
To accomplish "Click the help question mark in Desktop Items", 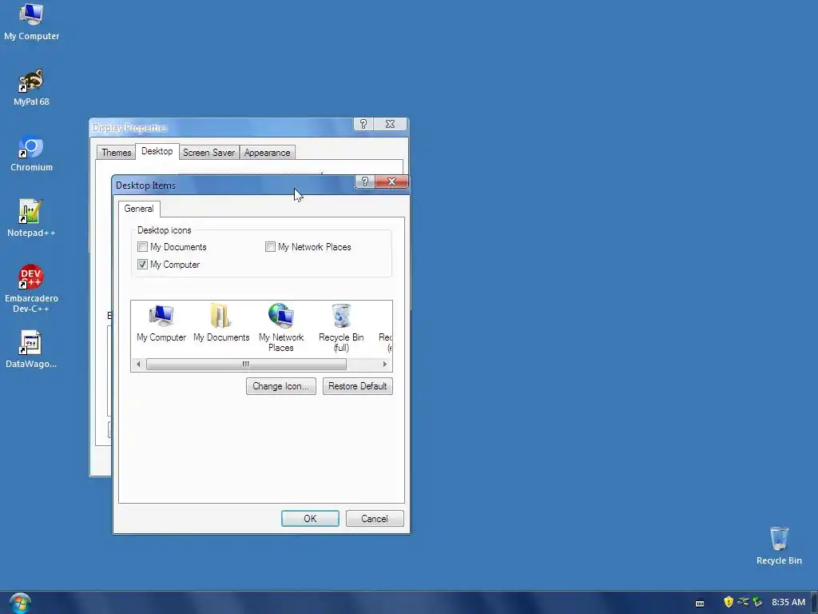I will (364, 181).
